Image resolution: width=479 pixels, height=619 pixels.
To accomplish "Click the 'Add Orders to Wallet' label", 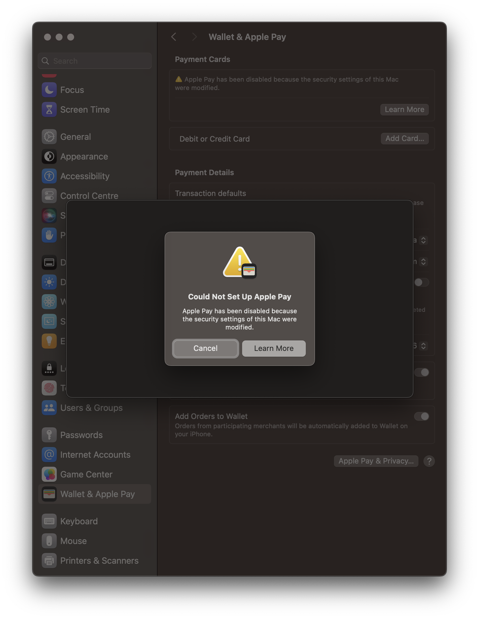I will [211, 416].
